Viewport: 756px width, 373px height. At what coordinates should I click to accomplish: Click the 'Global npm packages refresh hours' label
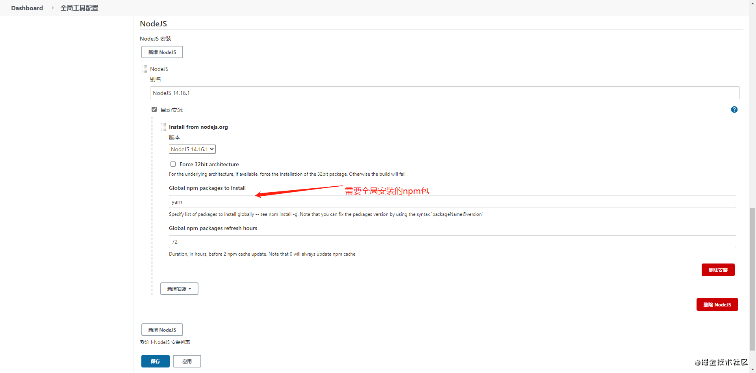(x=213, y=228)
